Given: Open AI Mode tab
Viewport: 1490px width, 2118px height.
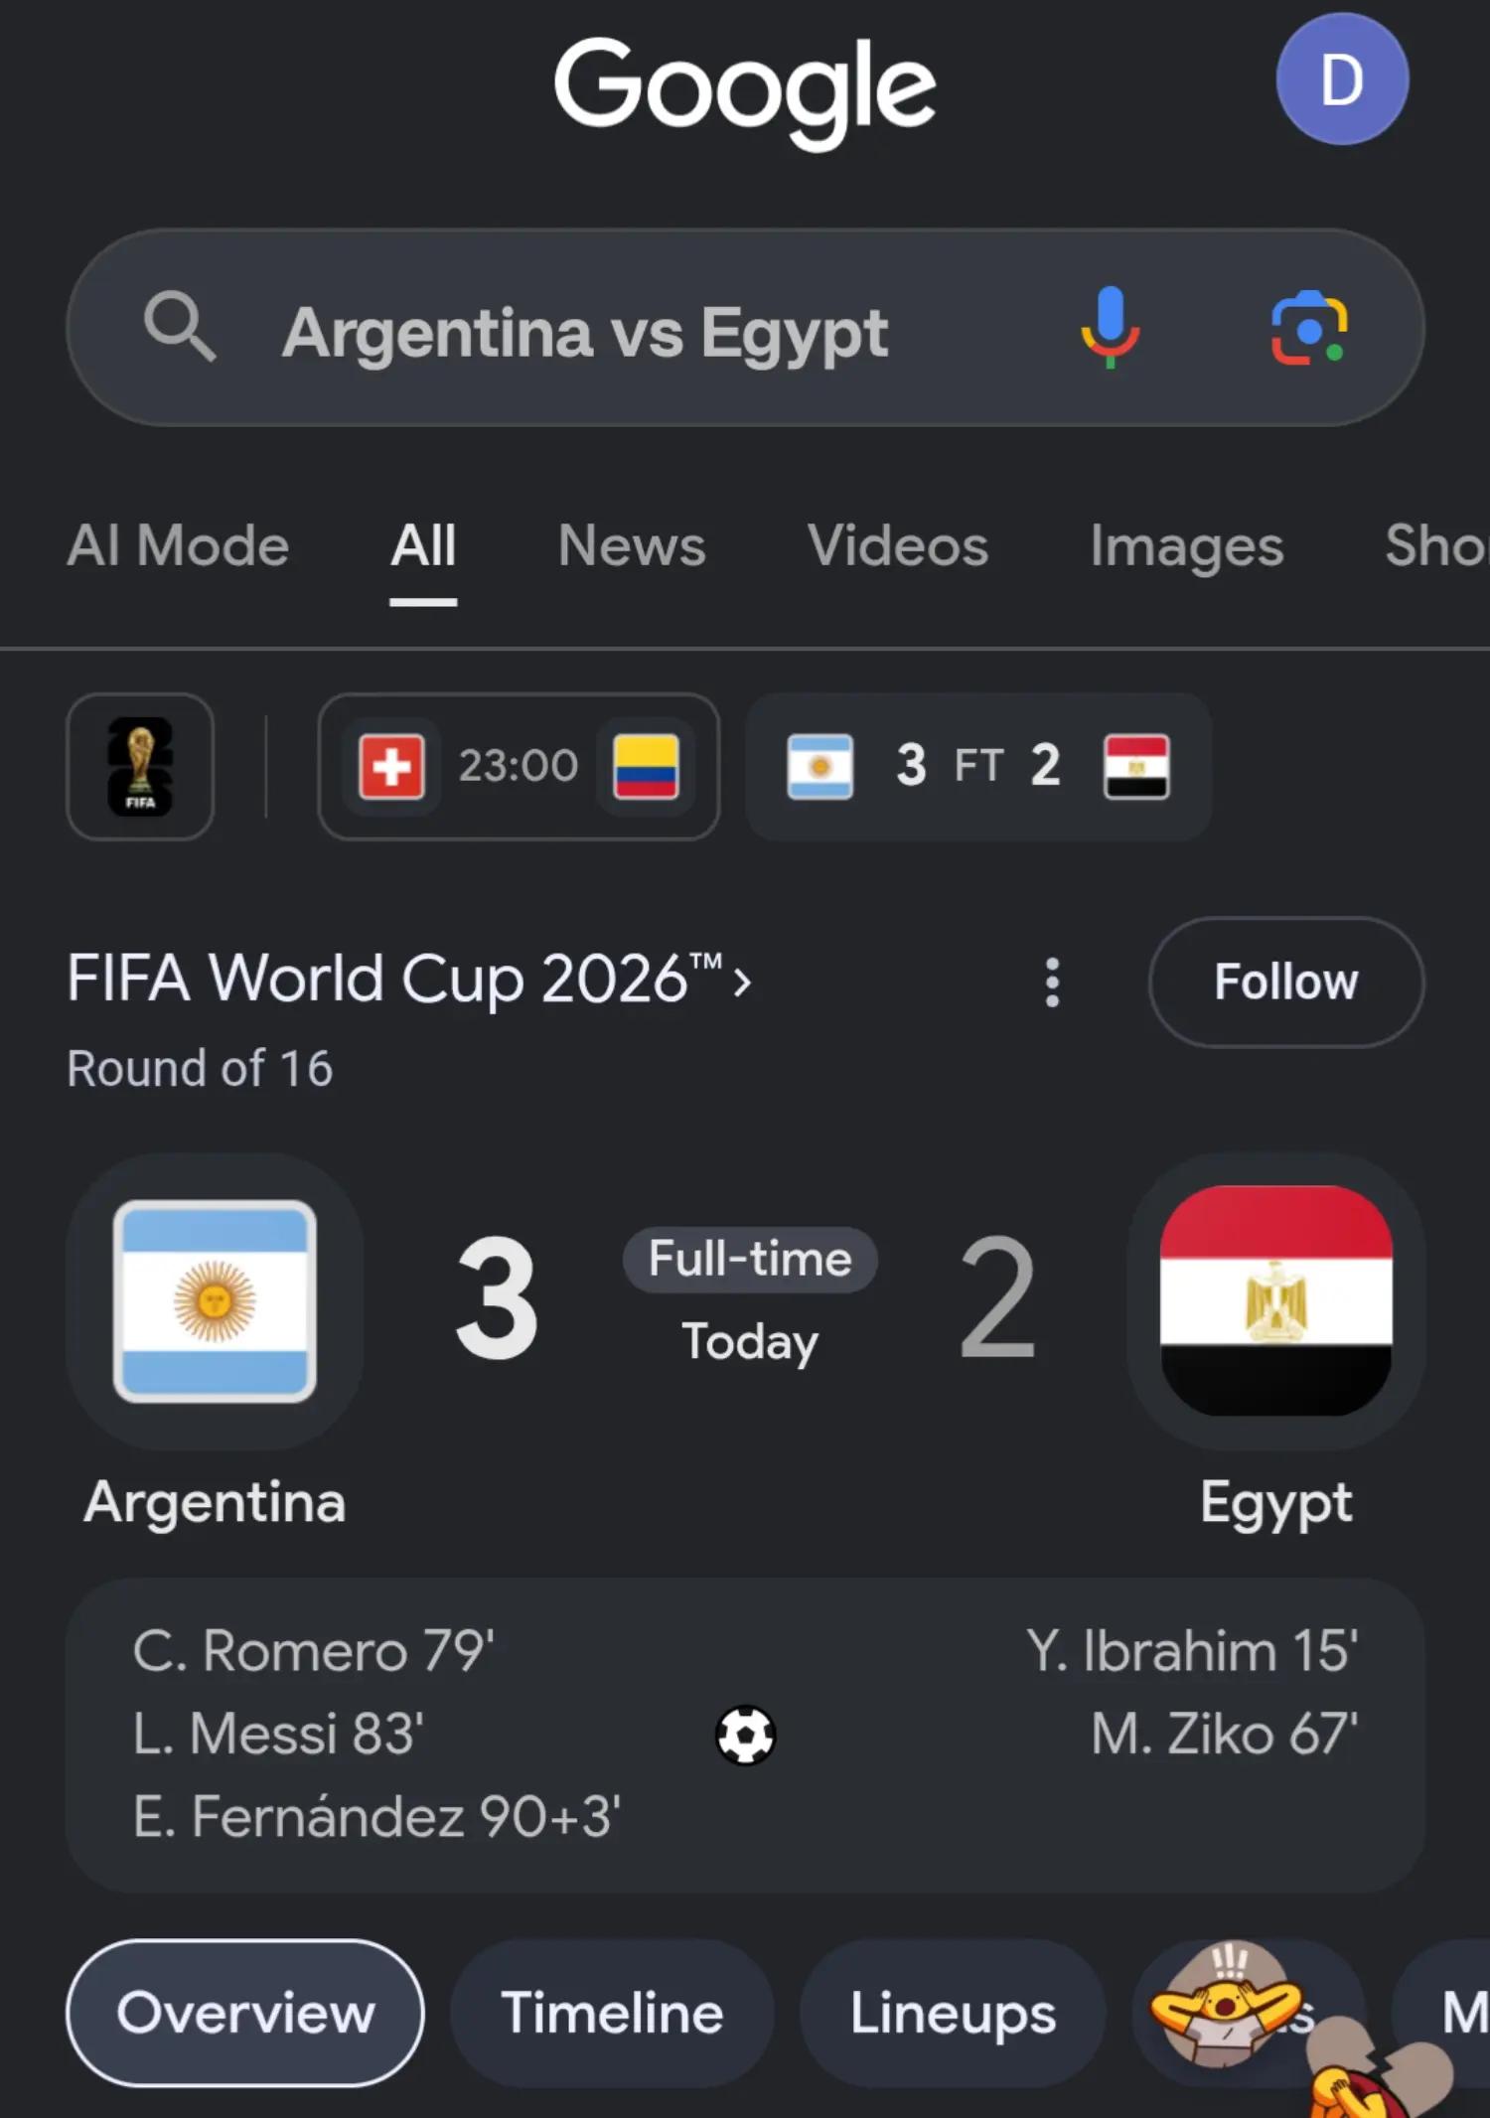Looking at the screenshot, I should coord(178,546).
